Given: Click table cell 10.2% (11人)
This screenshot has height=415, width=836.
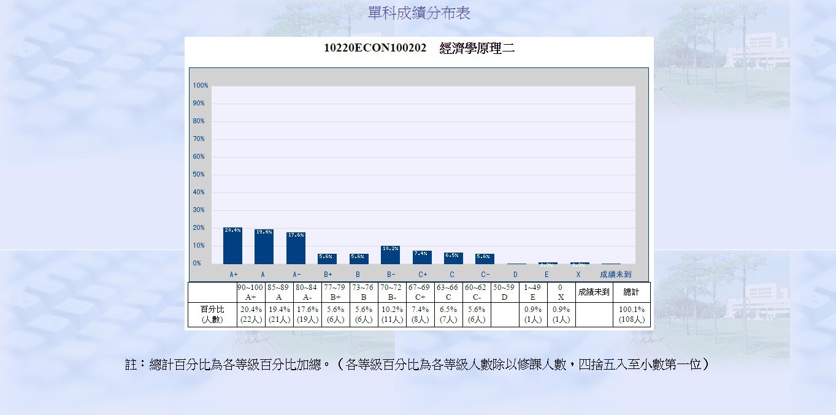Looking at the screenshot, I should [392, 314].
